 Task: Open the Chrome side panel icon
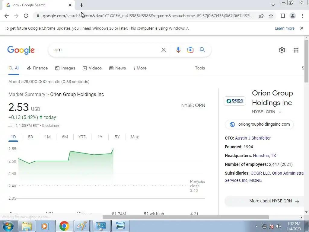pos(283,16)
